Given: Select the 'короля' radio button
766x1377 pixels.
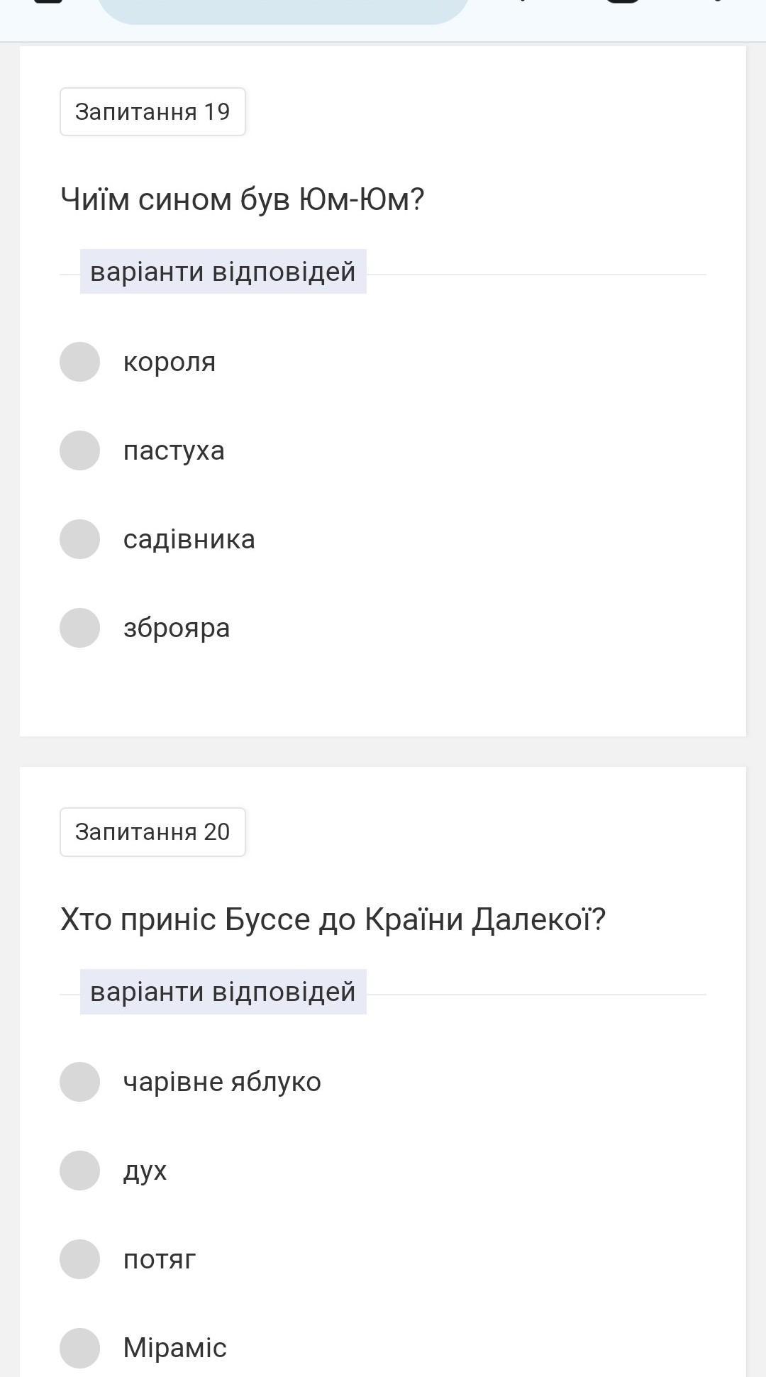Looking at the screenshot, I should (79, 362).
